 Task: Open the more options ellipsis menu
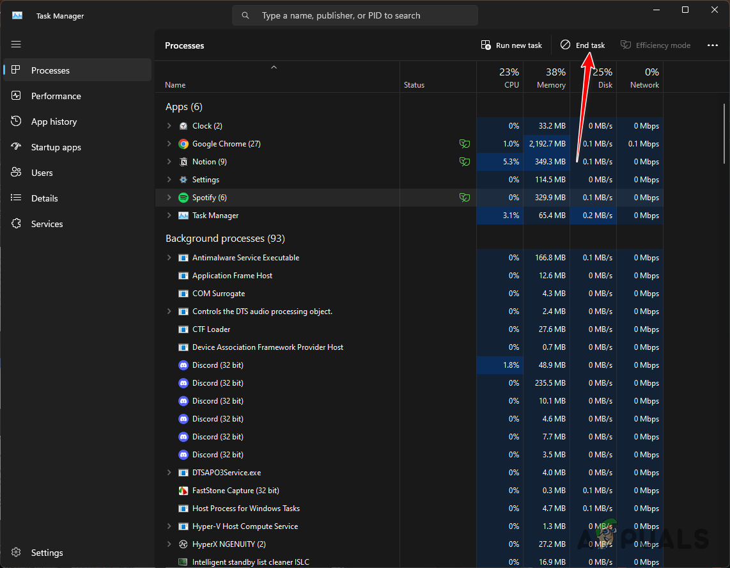coord(713,45)
